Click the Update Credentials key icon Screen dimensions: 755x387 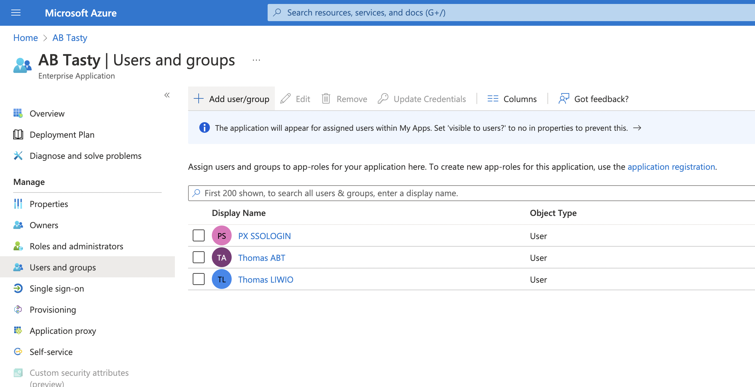click(383, 98)
